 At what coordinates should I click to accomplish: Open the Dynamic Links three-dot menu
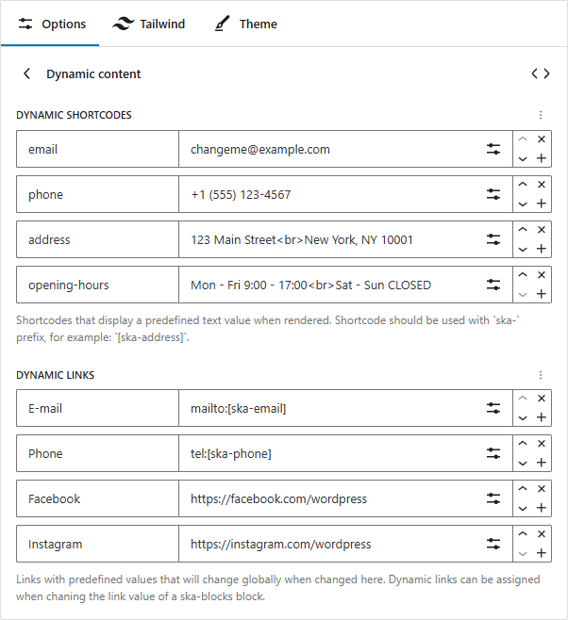(x=541, y=375)
